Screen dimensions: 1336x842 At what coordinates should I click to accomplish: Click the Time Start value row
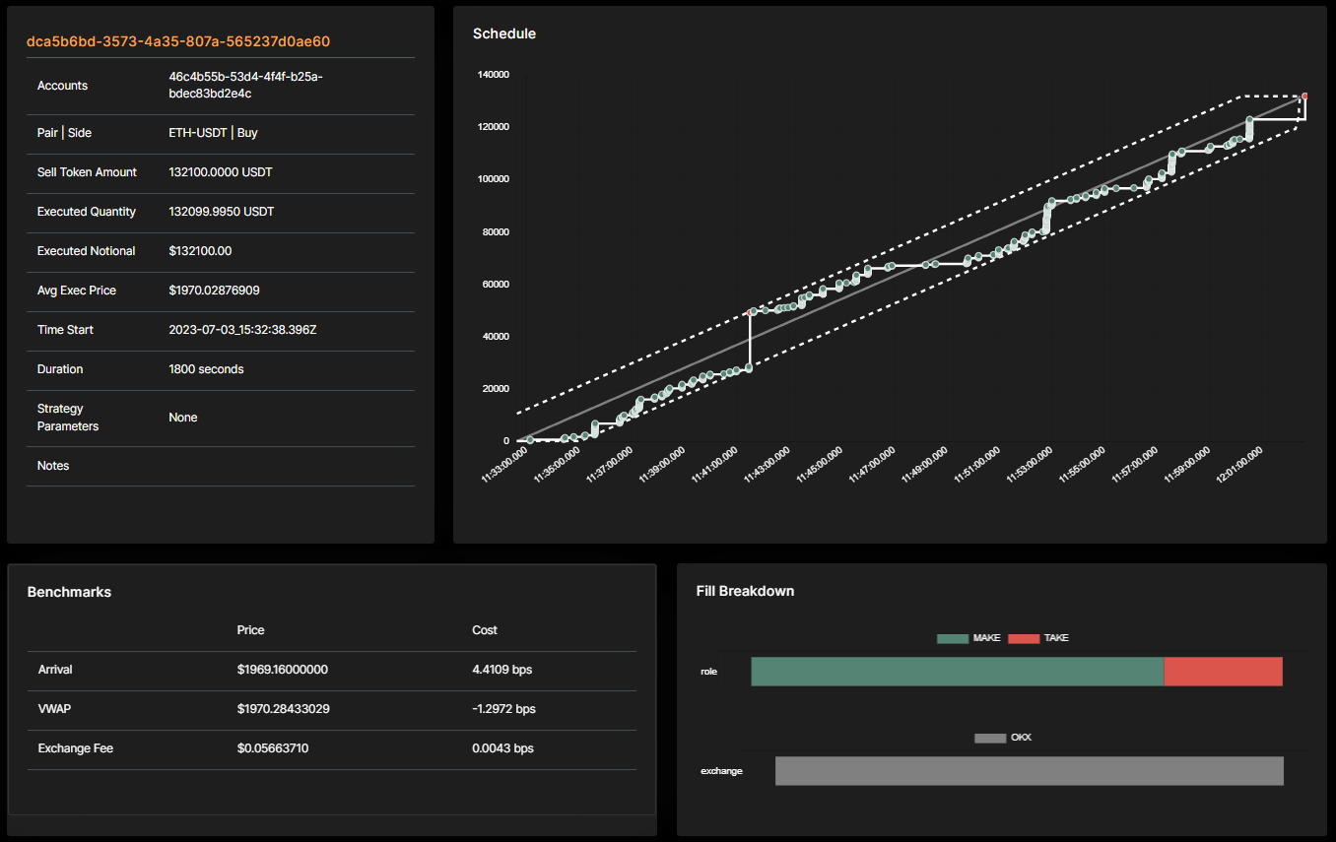(x=221, y=330)
